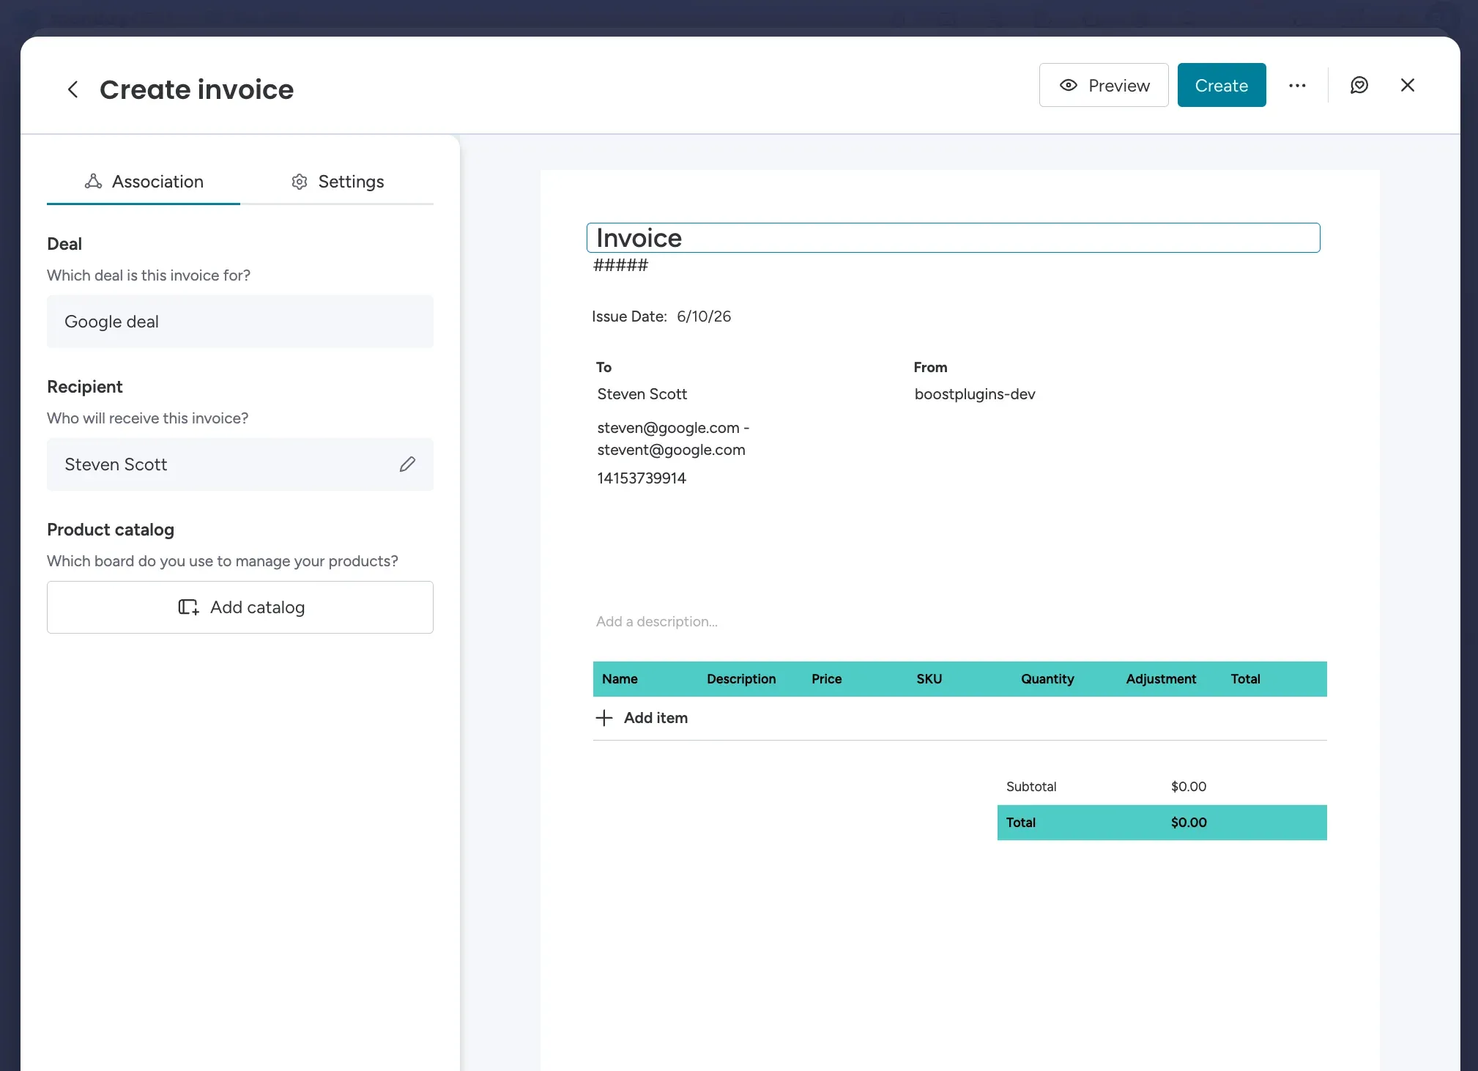
Task: Switch to the Settings tab
Action: 337,182
